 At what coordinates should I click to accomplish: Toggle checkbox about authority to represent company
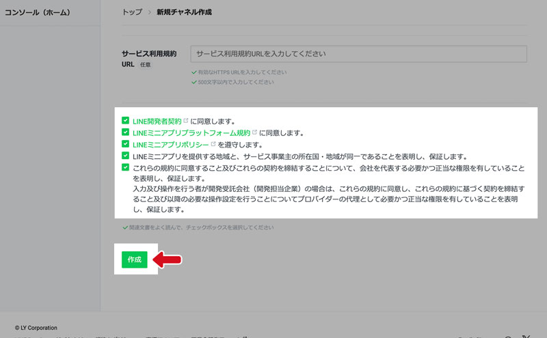[x=125, y=167]
